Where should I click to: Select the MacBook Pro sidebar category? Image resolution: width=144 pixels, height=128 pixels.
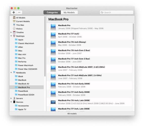(x=27, y=87)
